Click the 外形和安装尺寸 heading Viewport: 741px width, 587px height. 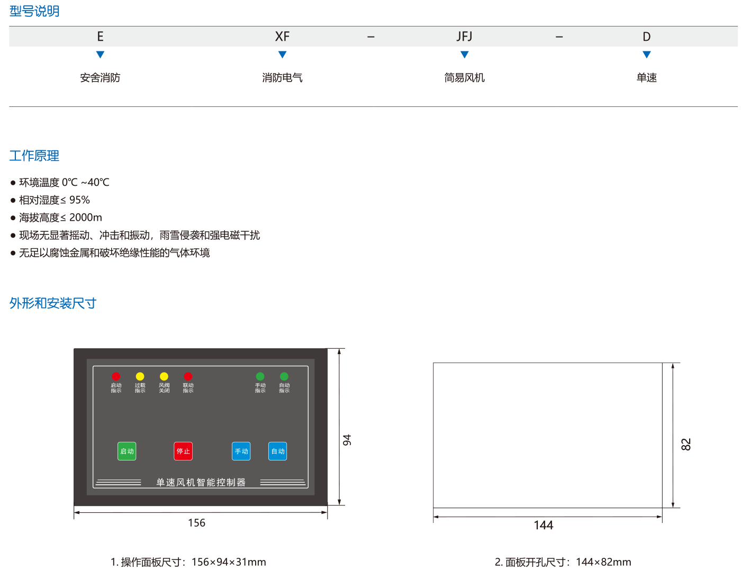click(x=53, y=303)
